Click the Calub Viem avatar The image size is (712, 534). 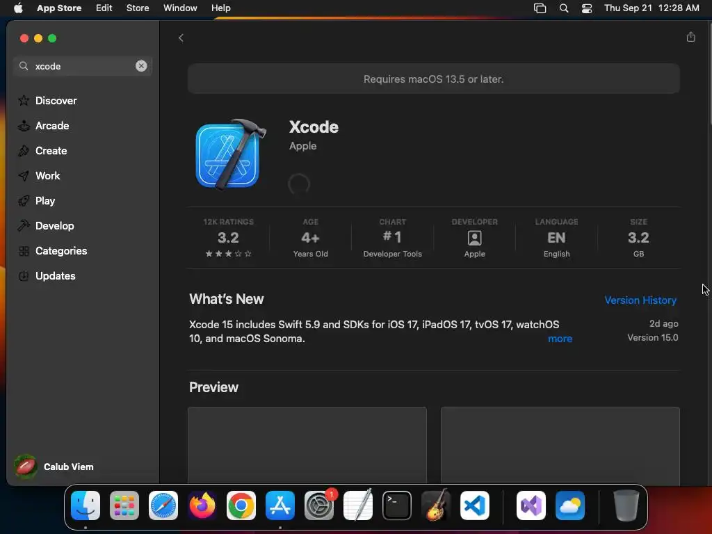tap(26, 467)
